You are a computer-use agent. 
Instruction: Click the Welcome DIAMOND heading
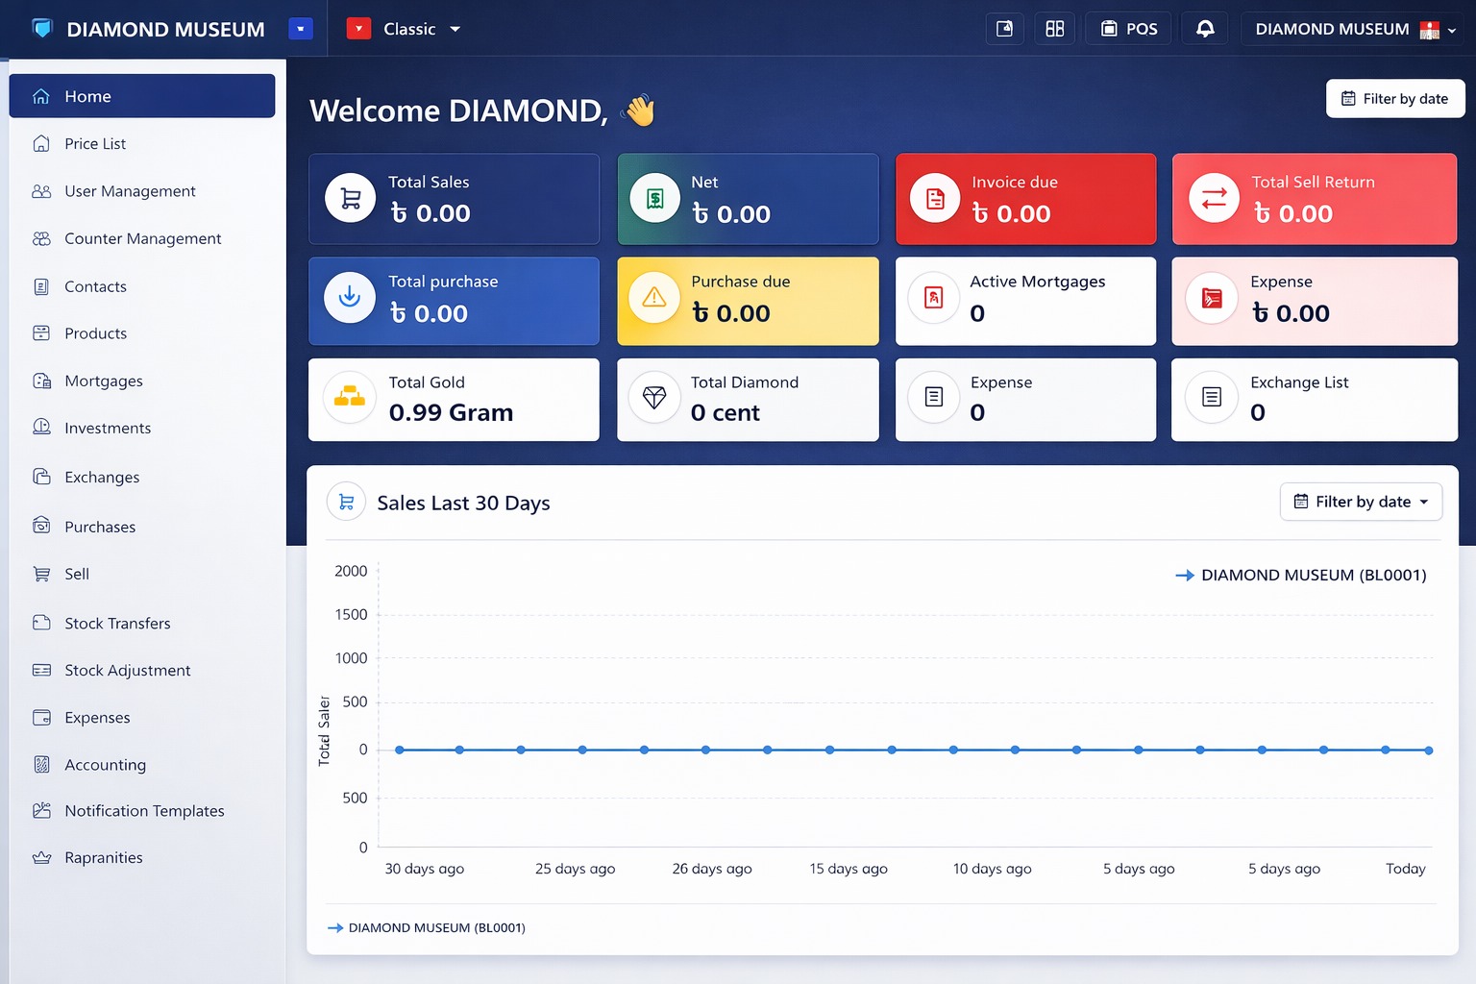(x=459, y=111)
